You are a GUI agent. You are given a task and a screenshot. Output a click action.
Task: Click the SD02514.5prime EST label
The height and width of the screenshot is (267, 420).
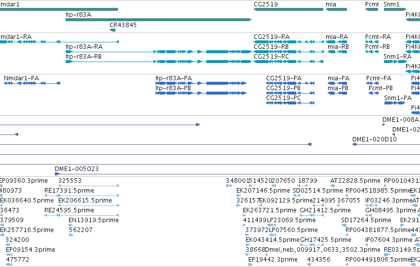[x=318, y=191]
